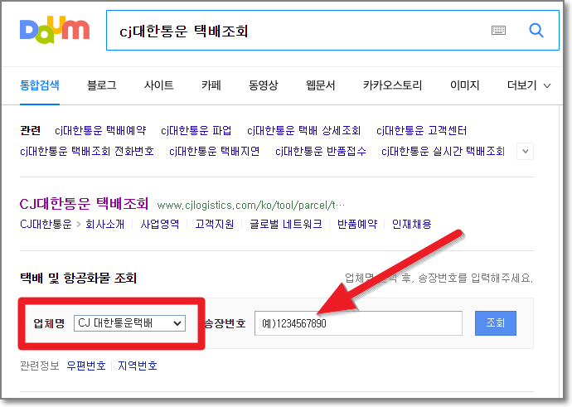Switch to the 블로그 tab
Screen dimensions: 572x407
[x=102, y=85]
